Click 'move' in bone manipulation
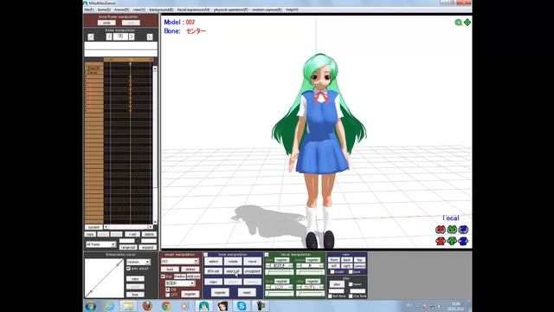 tap(252, 262)
